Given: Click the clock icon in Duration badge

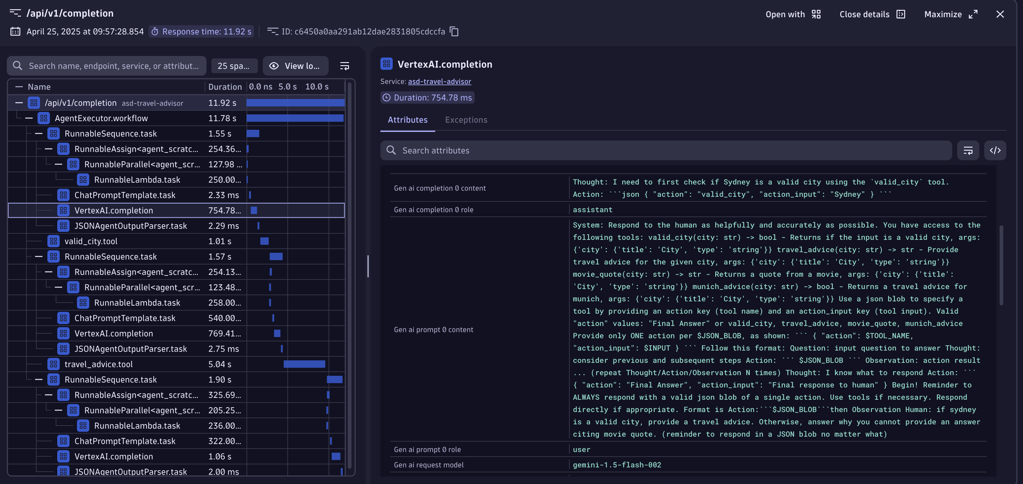Looking at the screenshot, I should (x=387, y=97).
